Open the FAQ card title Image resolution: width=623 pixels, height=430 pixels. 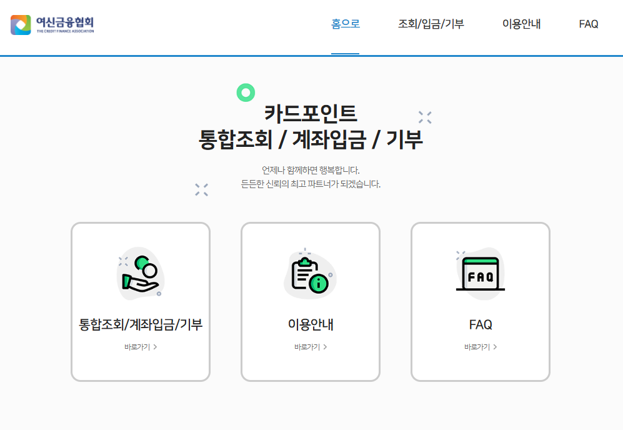[x=481, y=324]
